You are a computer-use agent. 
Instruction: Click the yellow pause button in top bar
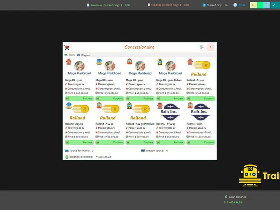253,5
